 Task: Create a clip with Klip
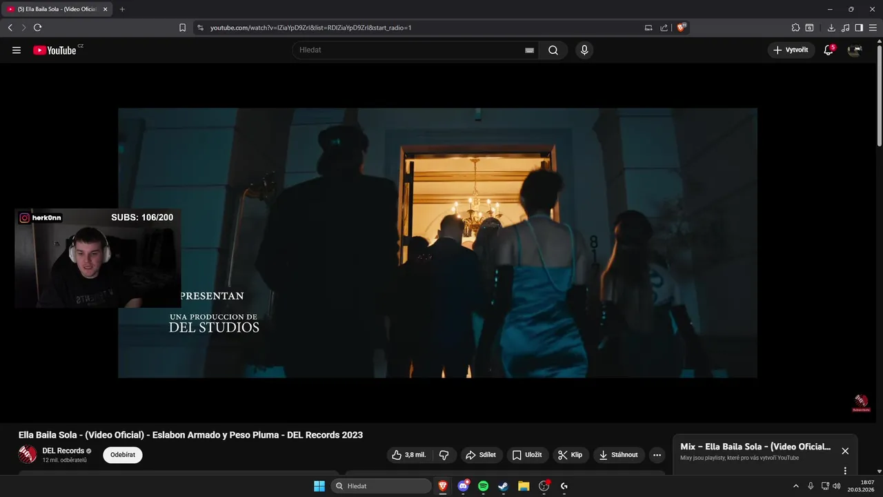[x=571, y=455]
